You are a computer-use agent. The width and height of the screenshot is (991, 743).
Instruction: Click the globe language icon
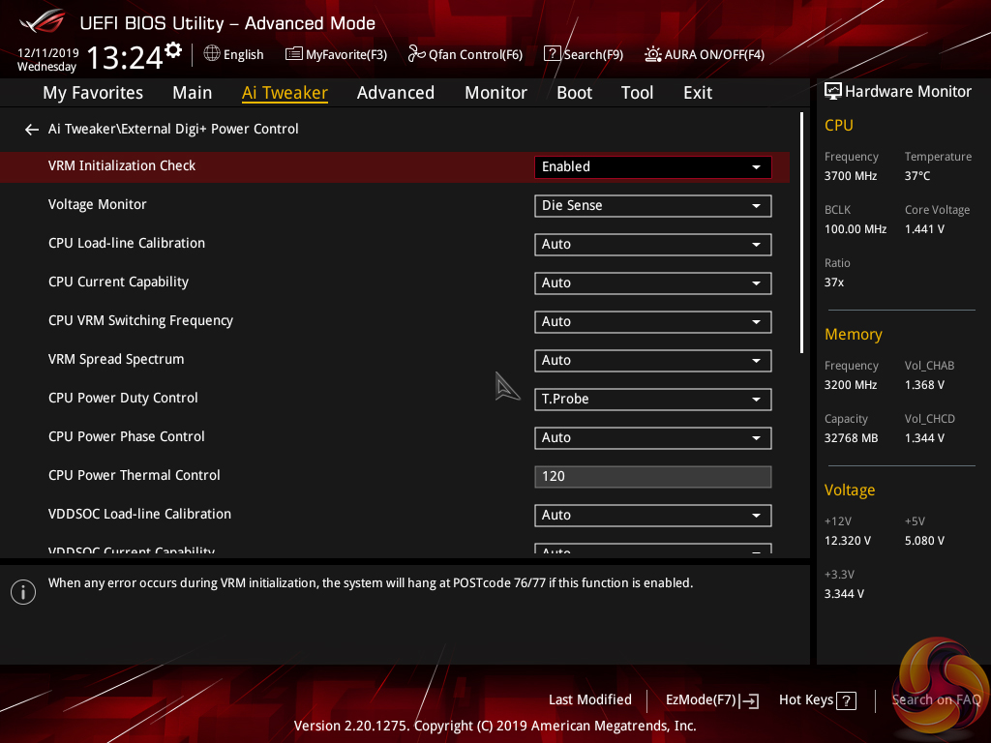(x=212, y=54)
